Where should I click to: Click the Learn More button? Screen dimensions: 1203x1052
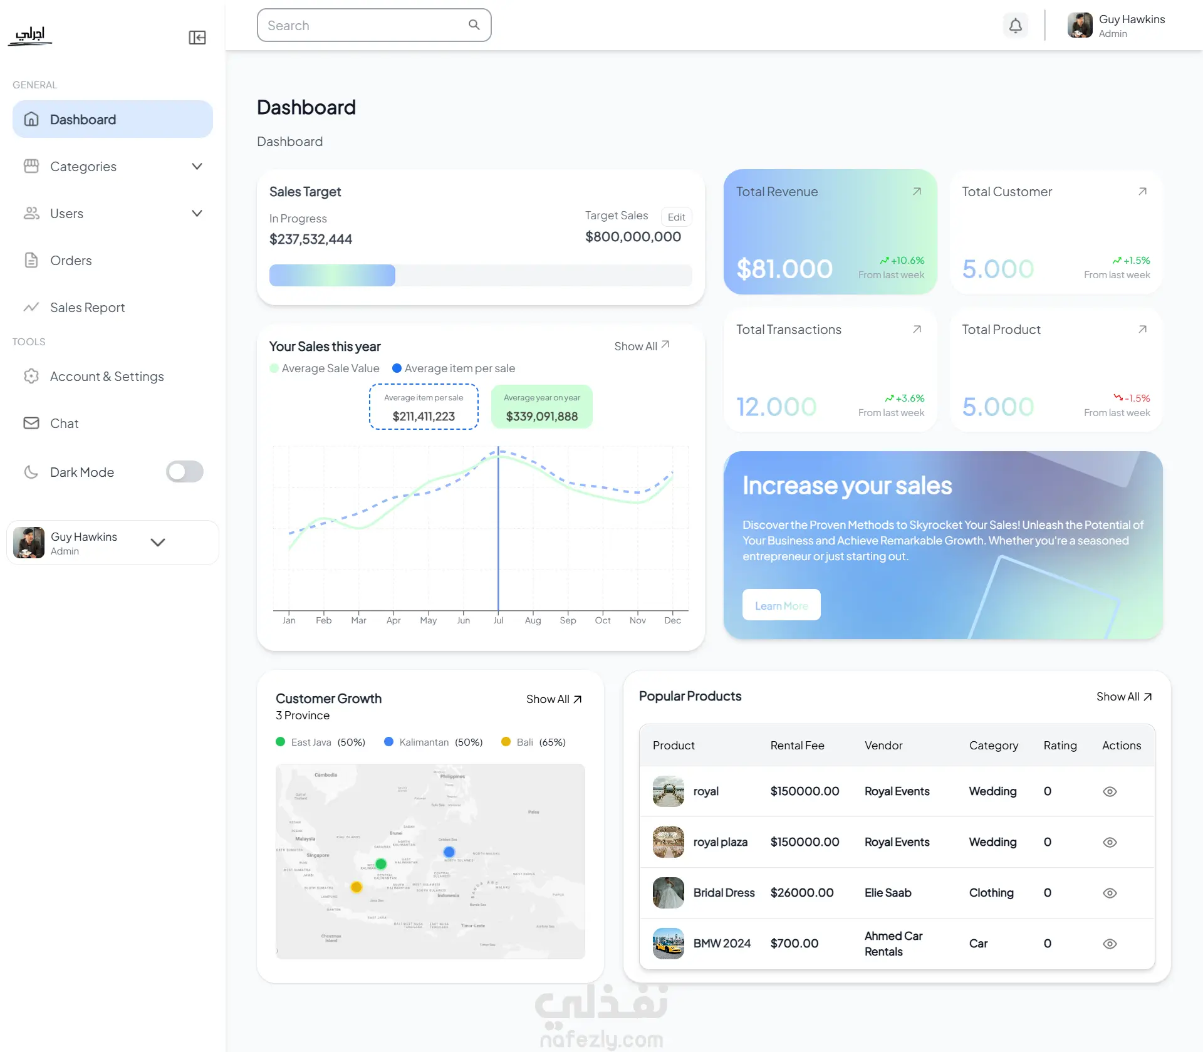(x=781, y=605)
